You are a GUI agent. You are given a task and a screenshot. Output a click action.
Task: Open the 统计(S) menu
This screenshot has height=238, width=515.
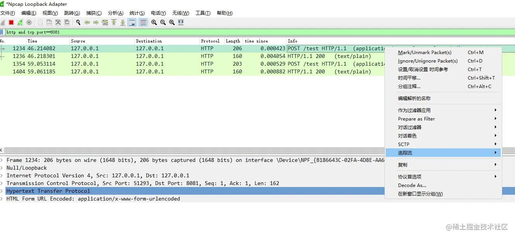137,13
